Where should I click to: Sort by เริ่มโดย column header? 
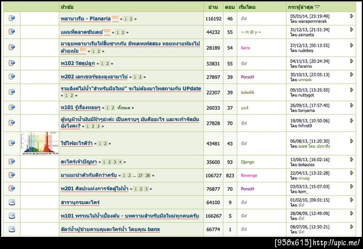click(x=247, y=7)
